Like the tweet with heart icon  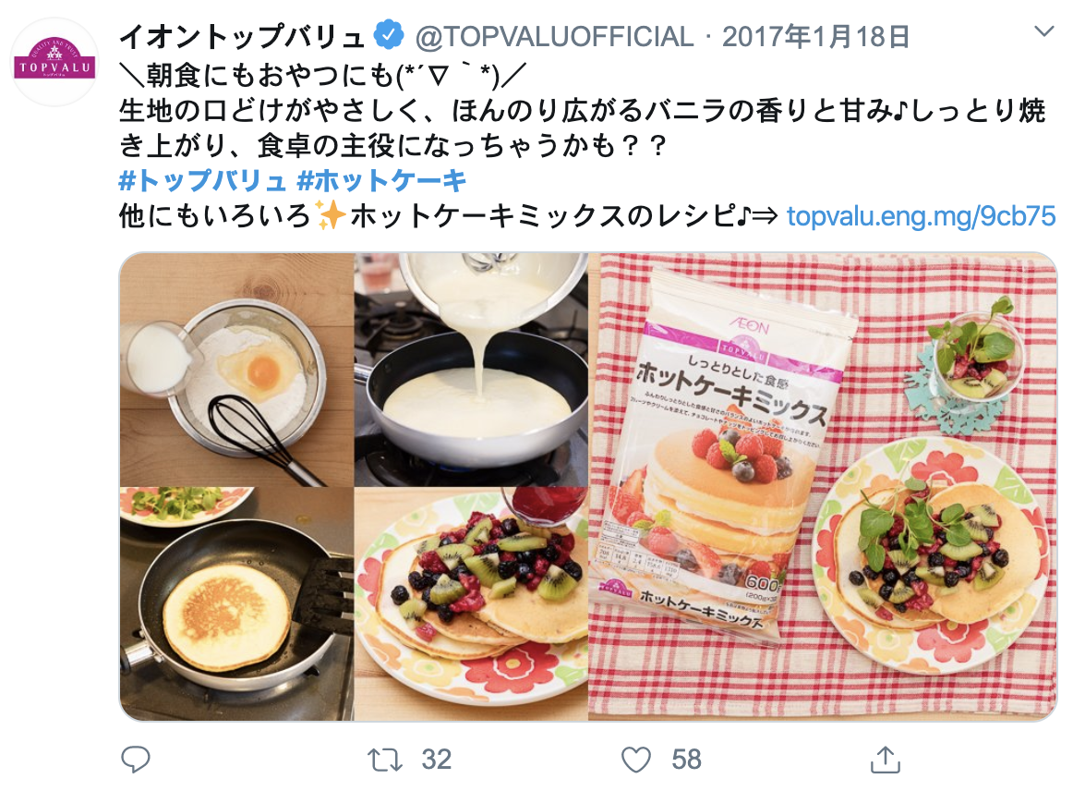[x=635, y=760]
